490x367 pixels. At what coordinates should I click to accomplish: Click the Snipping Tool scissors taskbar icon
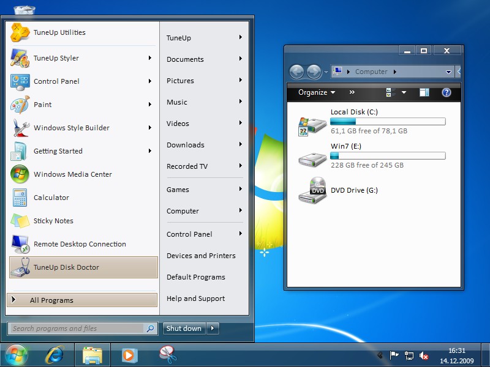click(168, 355)
